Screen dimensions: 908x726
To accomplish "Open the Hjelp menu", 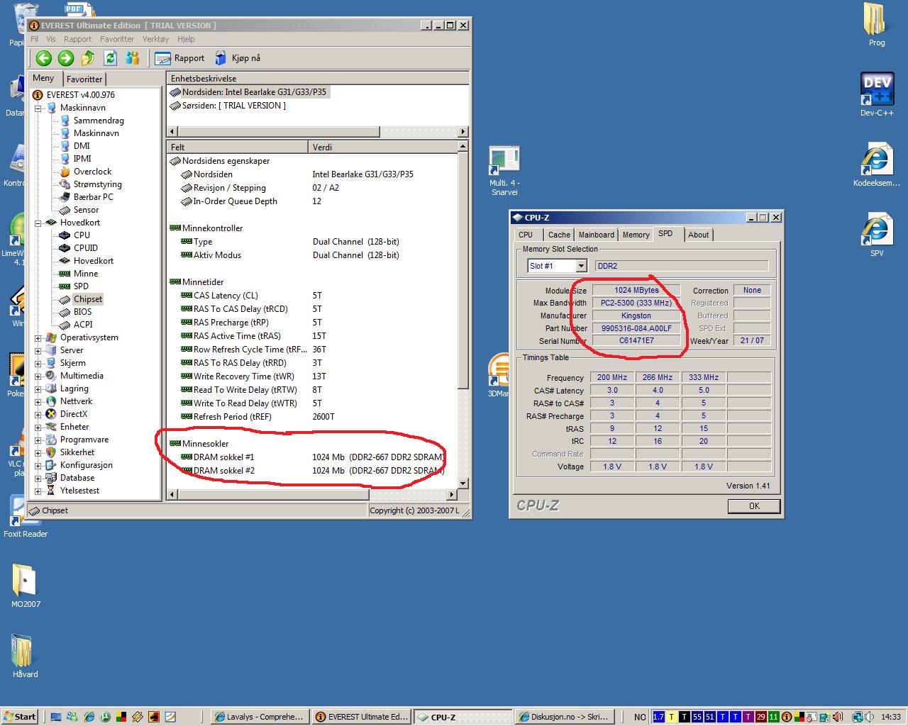I will tap(186, 39).
